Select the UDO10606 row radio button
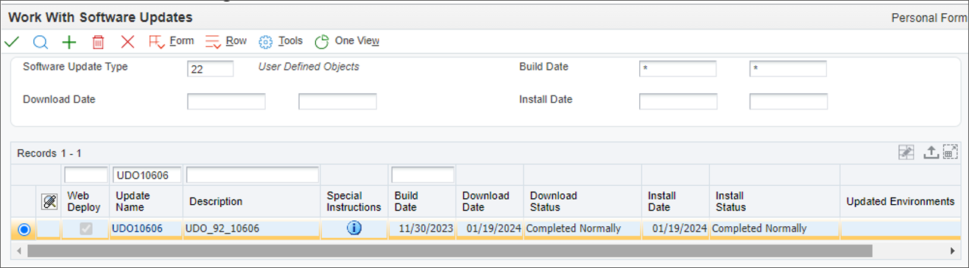Viewport: 969px width, 268px height. coord(24,230)
